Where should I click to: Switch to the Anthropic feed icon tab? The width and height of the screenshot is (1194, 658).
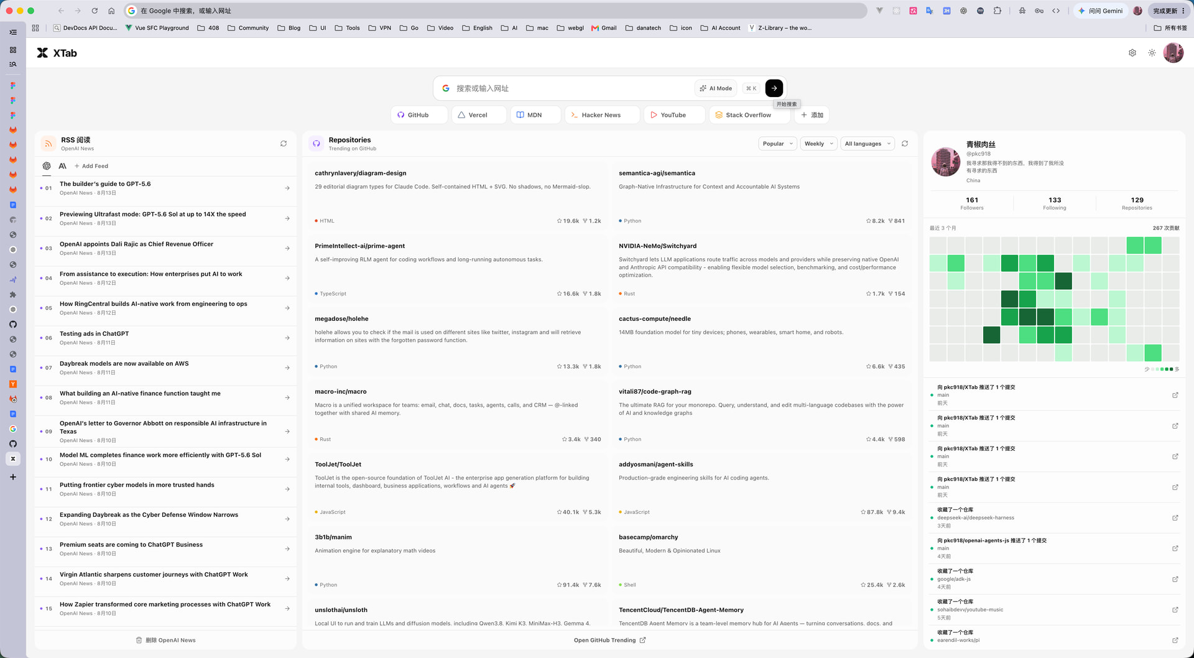[x=62, y=166]
